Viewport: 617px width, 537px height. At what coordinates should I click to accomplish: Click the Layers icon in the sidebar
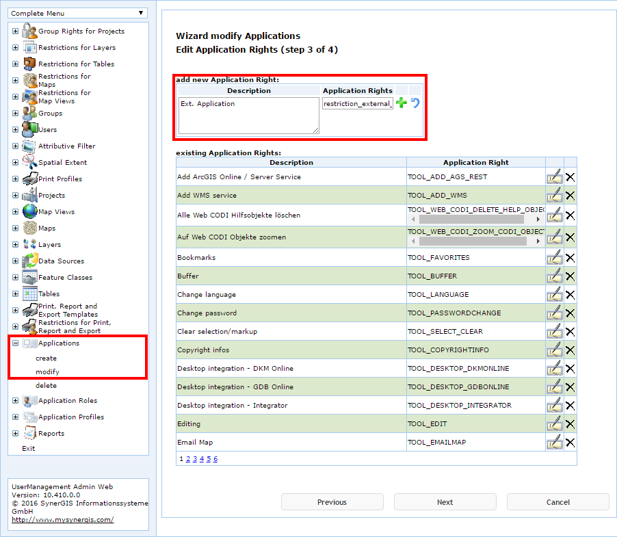point(28,244)
